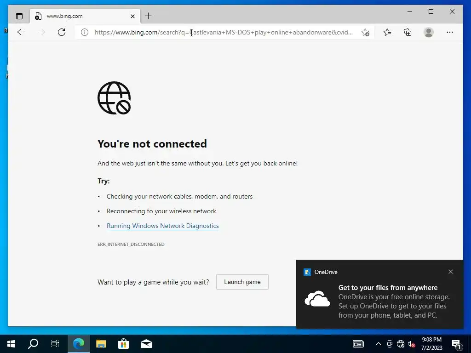Close the www.bing.com tab
The image size is (471, 353).
click(x=132, y=16)
